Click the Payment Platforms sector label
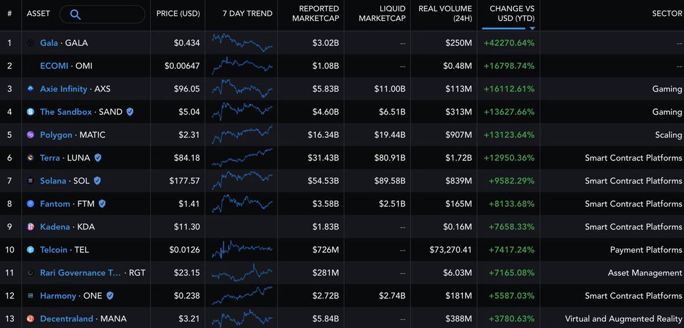Screen dimensions: 684x328 646,249
